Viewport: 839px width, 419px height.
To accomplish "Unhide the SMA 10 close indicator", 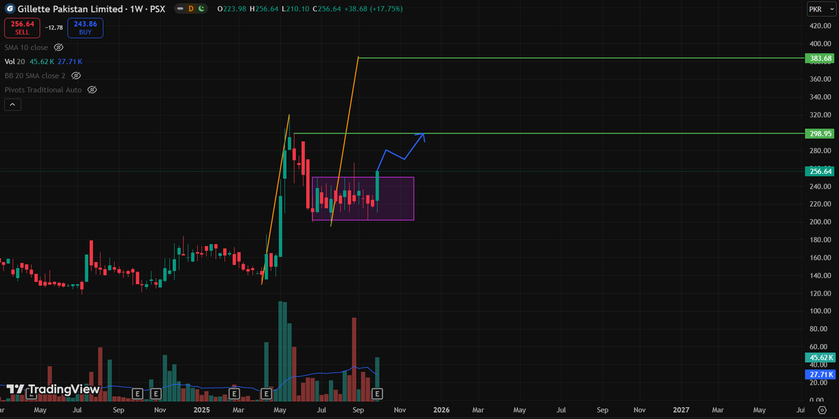I will [59, 47].
